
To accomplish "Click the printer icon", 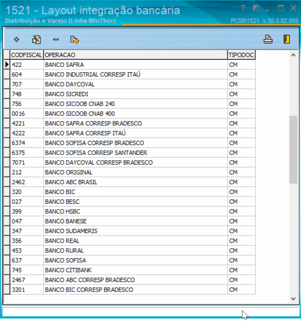I will (268, 39).
